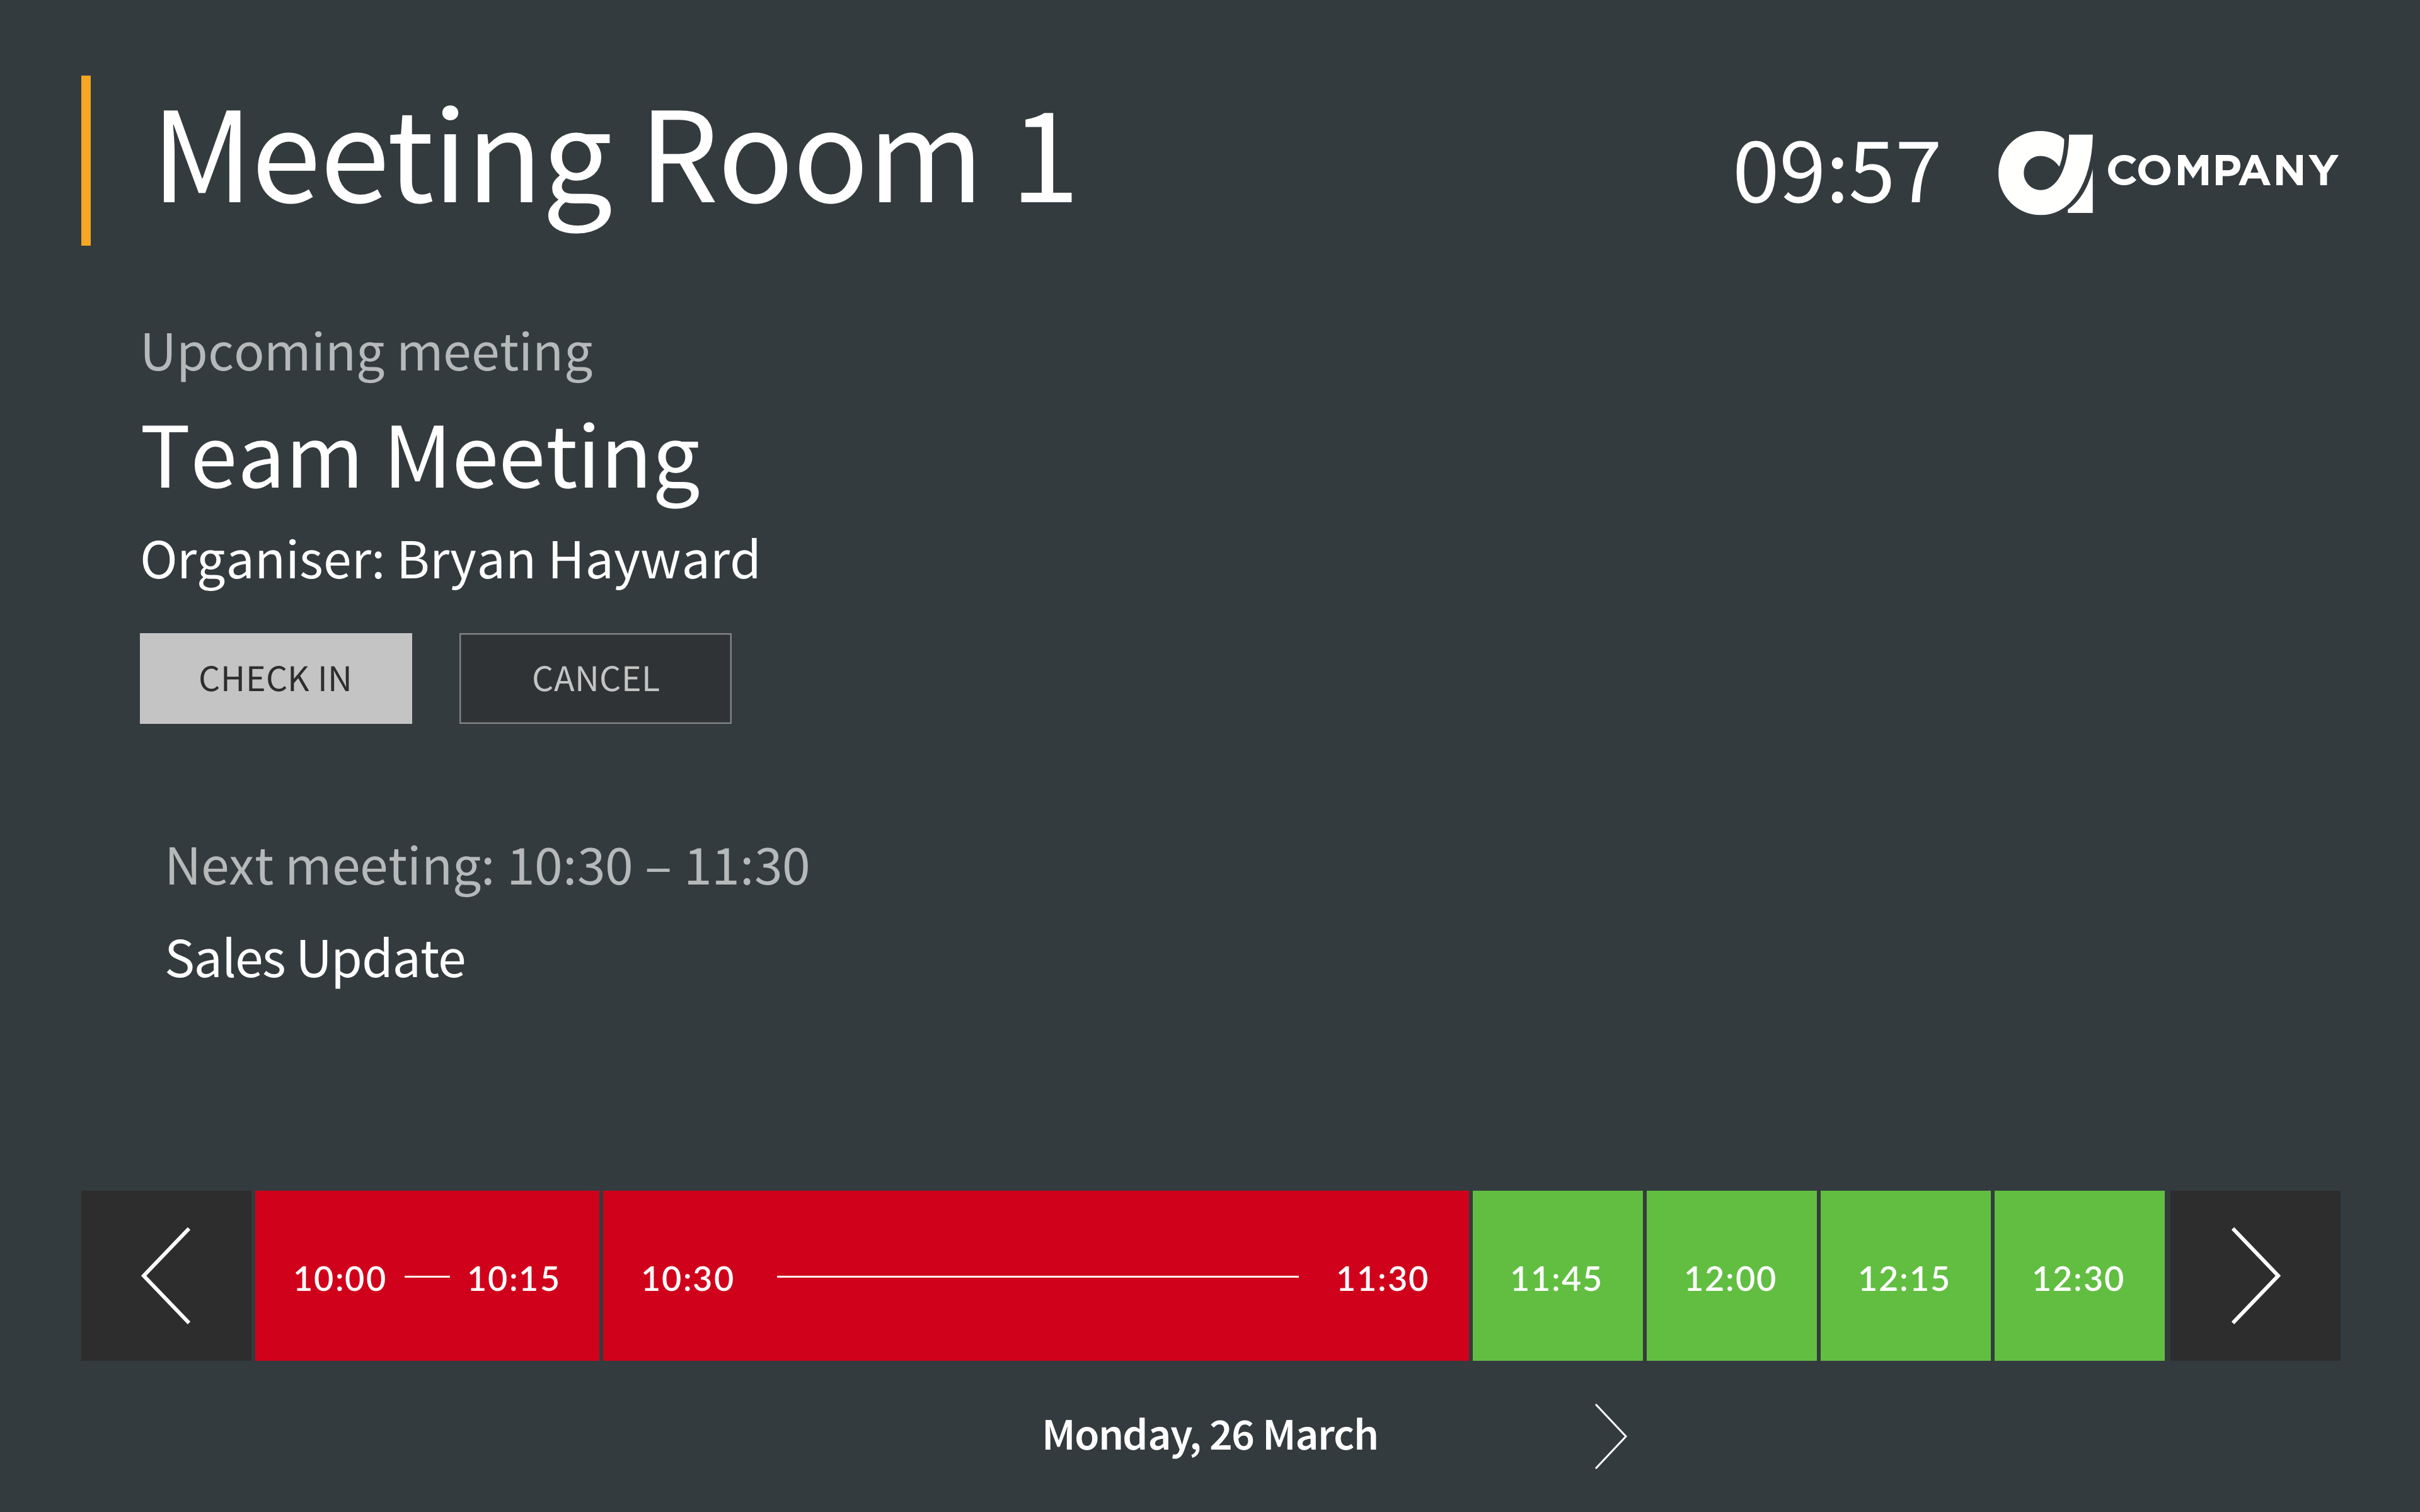2420x1512 pixels.
Task: Click the Company logo icon
Action: [2044, 172]
